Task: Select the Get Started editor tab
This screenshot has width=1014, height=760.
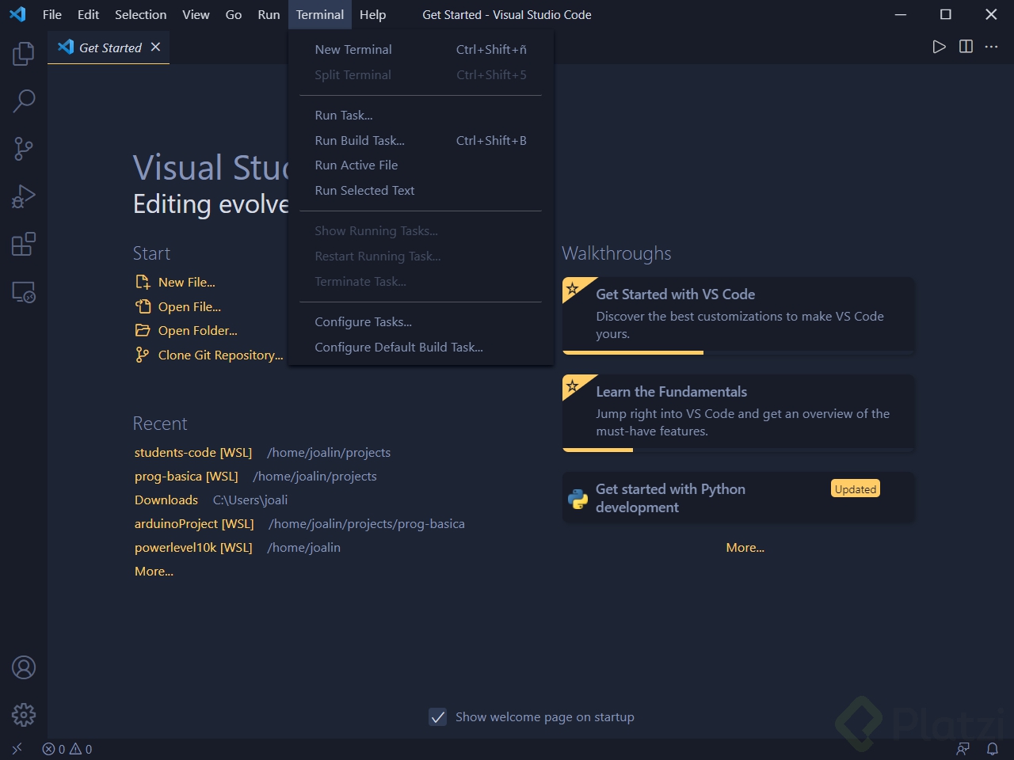Action: pyautogui.click(x=109, y=47)
